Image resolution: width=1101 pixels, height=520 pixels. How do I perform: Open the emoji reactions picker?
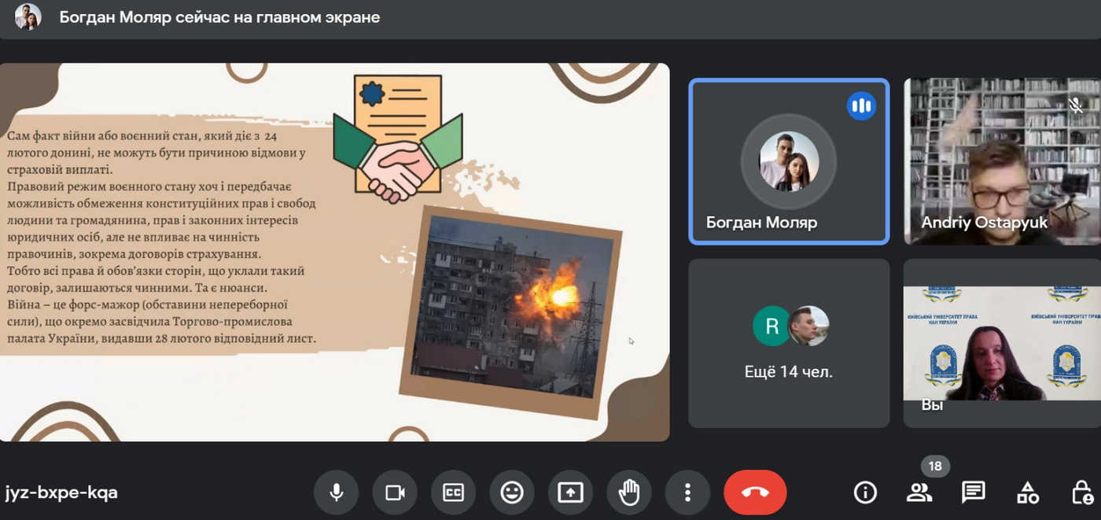pos(512,492)
